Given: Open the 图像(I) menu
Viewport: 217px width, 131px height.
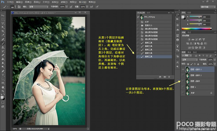Looking at the screenshot, I should pyautogui.click(x=28, y=2).
